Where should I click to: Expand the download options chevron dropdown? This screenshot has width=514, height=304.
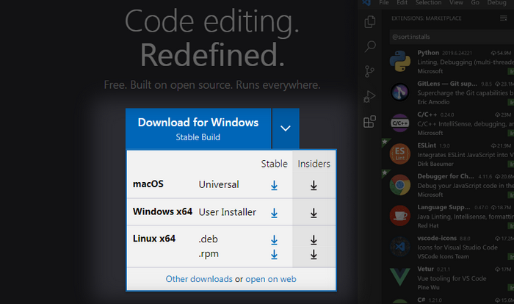point(286,129)
